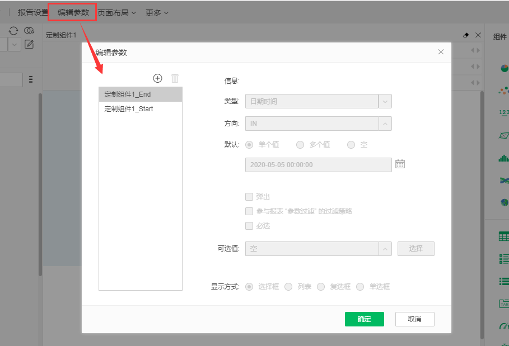The image size is (509, 346).
Task: Tick the 弹出 checkbox
Action: click(249, 197)
